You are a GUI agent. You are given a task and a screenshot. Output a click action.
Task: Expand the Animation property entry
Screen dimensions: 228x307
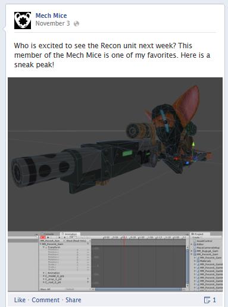tap(43, 273)
